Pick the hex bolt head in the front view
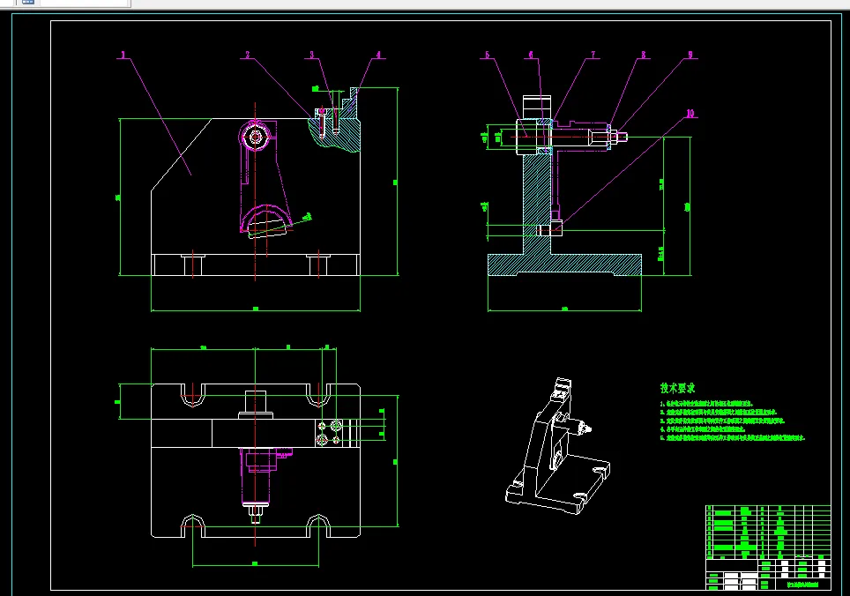The image size is (850, 596). click(x=255, y=136)
